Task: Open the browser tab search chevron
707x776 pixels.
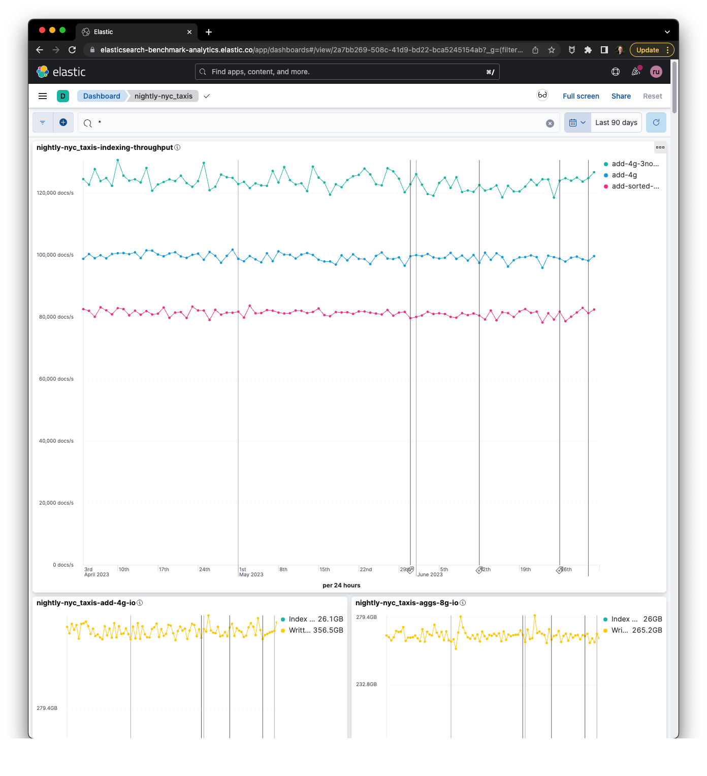Action: click(667, 32)
